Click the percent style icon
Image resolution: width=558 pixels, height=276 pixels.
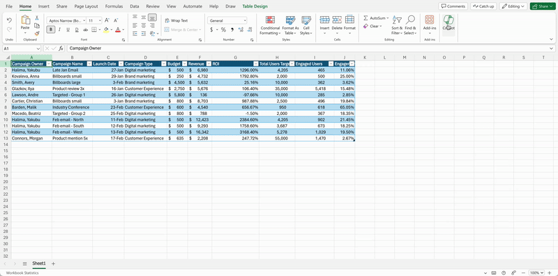click(223, 30)
